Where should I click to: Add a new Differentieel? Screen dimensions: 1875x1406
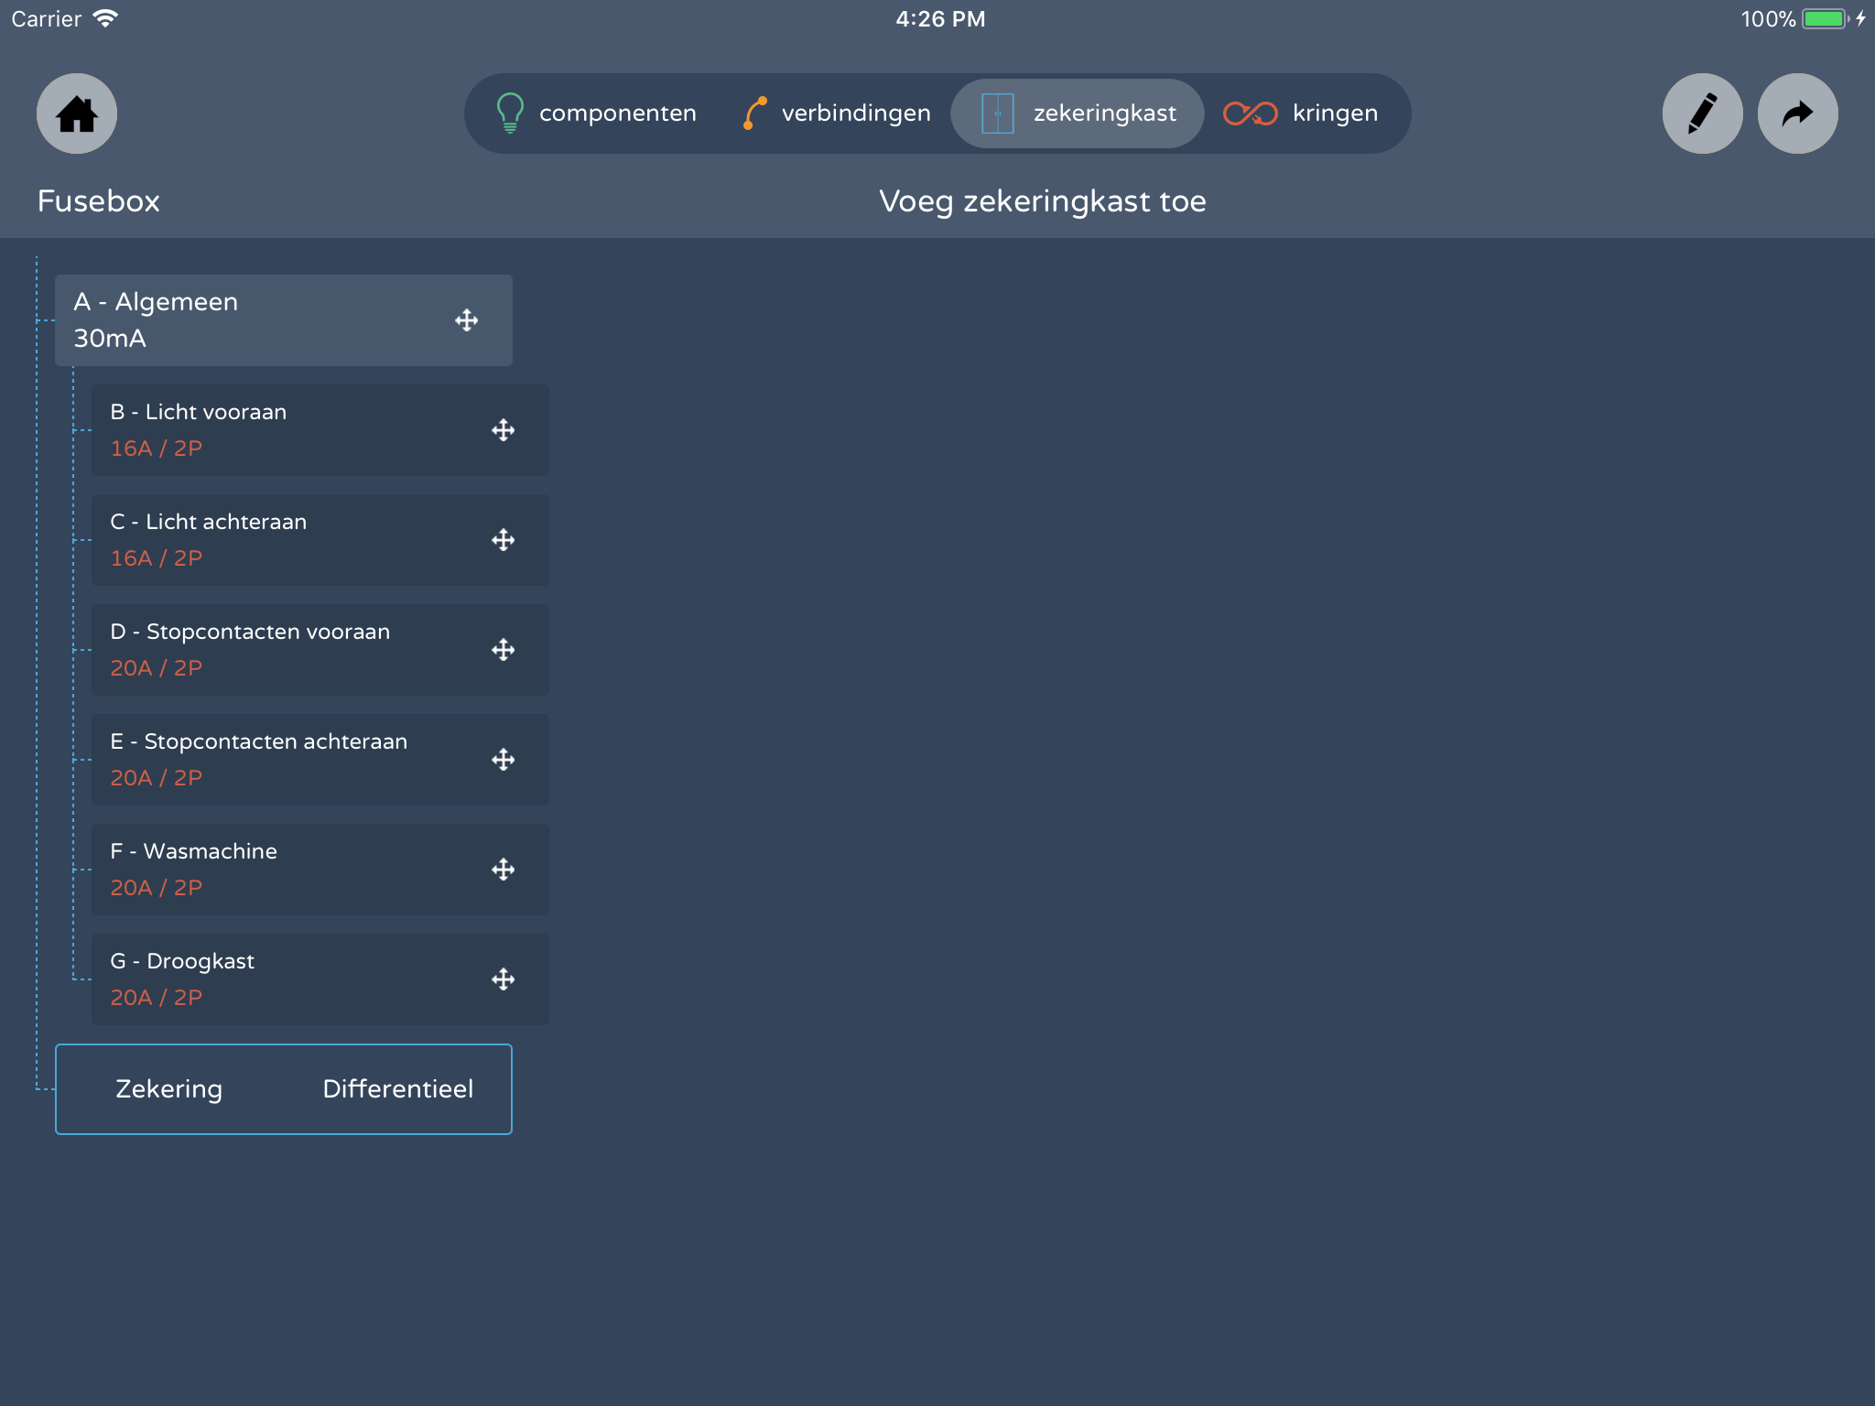pos(397,1089)
